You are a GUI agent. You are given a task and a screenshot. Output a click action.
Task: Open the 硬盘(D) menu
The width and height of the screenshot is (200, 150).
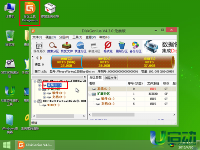pos(50,37)
